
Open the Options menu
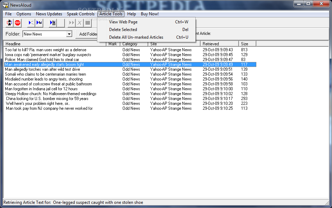[24, 14]
